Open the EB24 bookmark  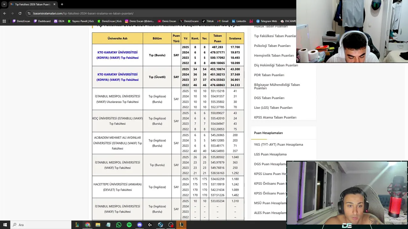[59, 21]
